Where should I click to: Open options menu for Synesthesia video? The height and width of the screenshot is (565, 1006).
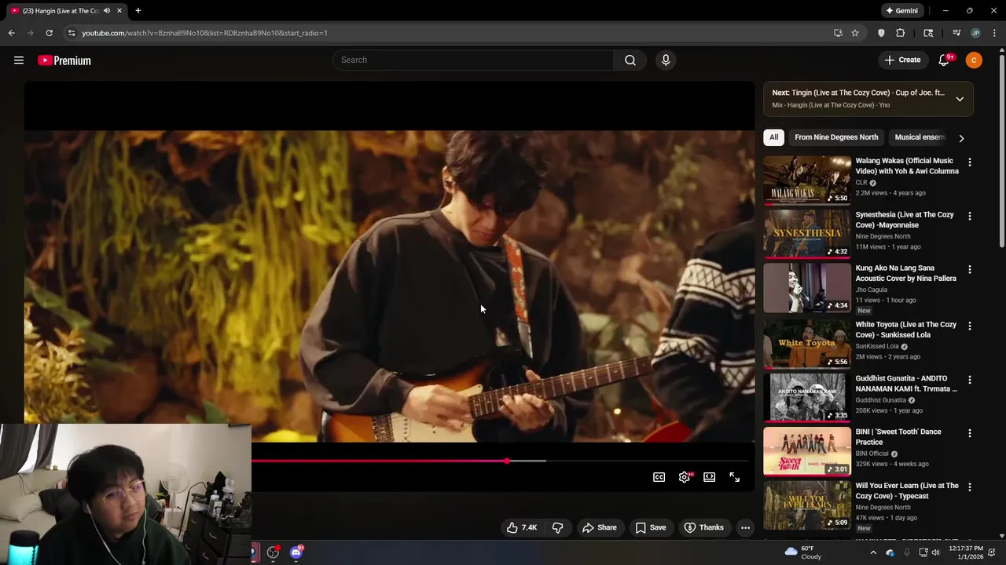970,216
